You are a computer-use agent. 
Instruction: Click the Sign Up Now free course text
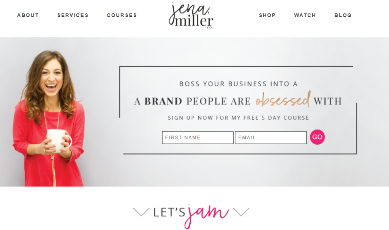[x=239, y=118]
